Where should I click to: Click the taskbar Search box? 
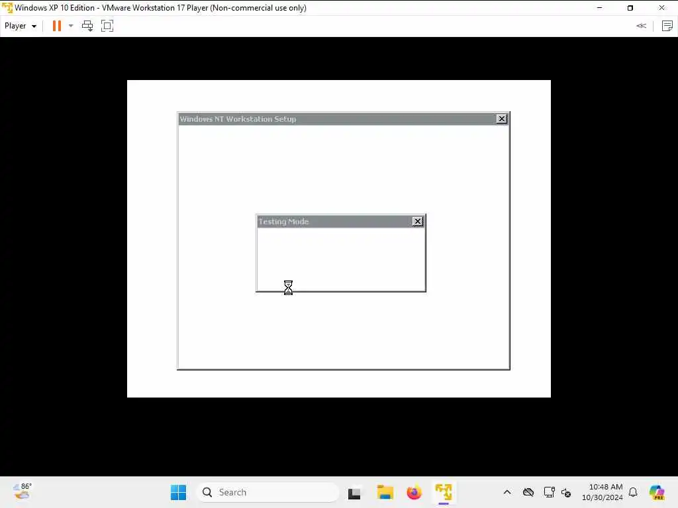pyautogui.click(x=268, y=492)
